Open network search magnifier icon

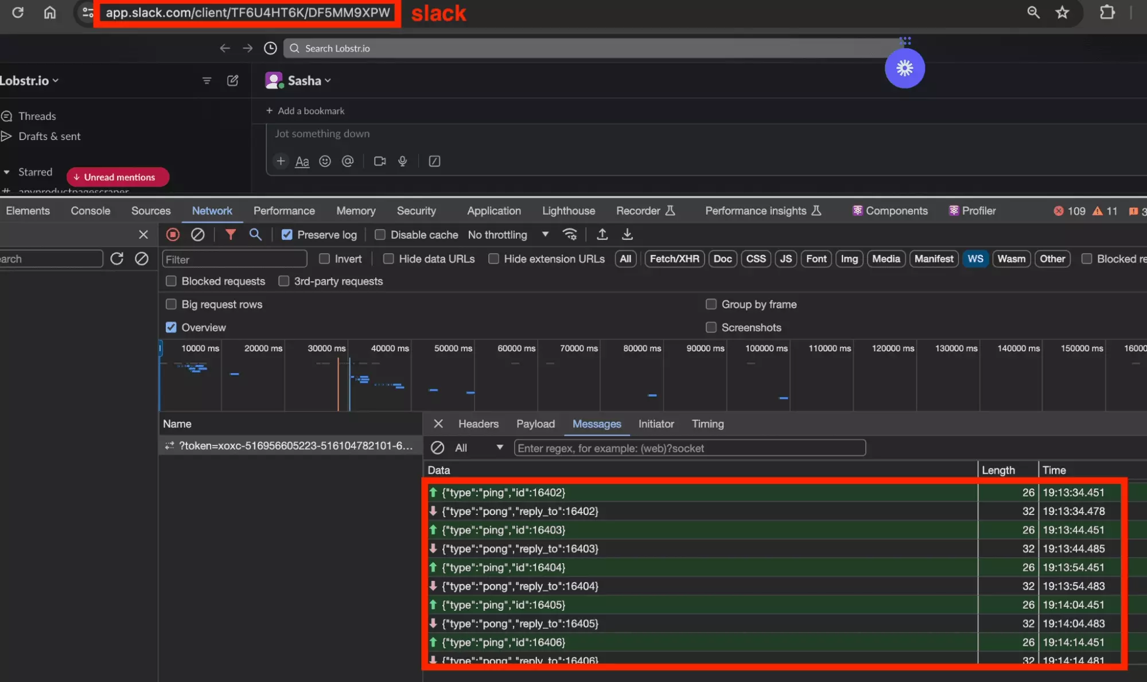(x=255, y=234)
